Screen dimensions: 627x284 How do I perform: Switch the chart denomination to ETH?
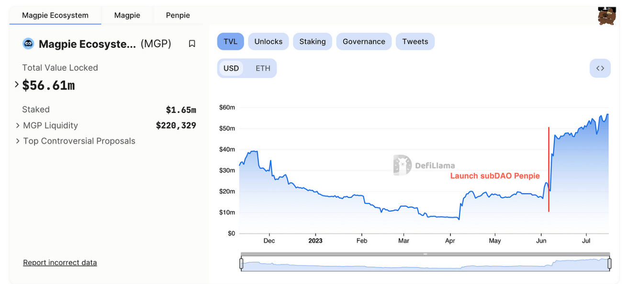click(262, 68)
